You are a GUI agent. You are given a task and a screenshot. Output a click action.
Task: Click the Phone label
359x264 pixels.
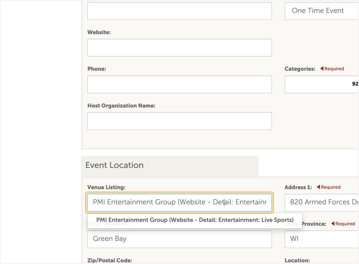click(97, 69)
